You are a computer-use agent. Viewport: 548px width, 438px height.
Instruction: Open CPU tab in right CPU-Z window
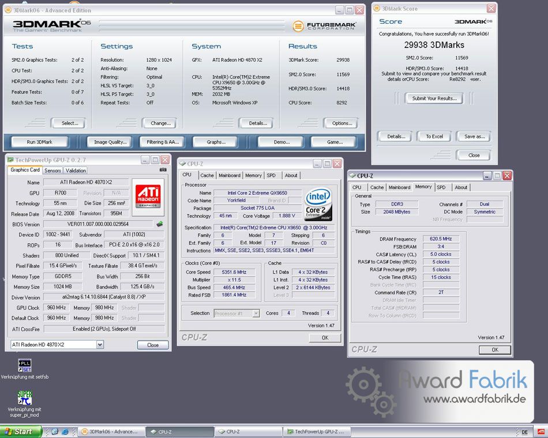tap(357, 187)
